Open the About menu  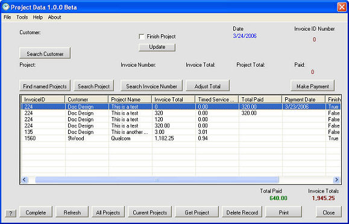coord(54,17)
